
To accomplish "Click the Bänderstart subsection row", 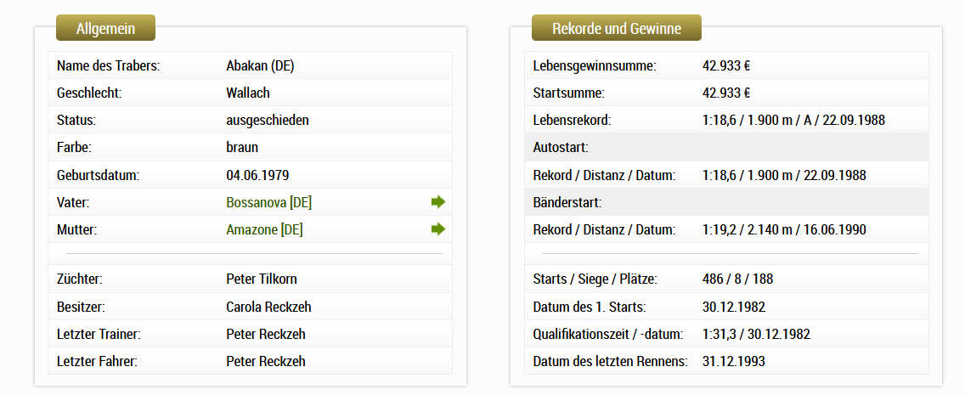I will pos(726,202).
